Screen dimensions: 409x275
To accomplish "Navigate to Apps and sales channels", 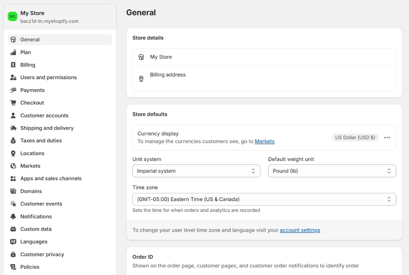I will [51, 178].
